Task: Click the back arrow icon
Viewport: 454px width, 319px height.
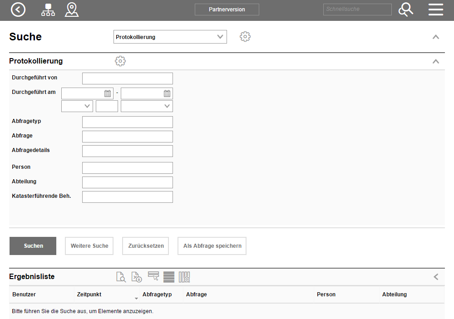Action: [x=18, y=10]
